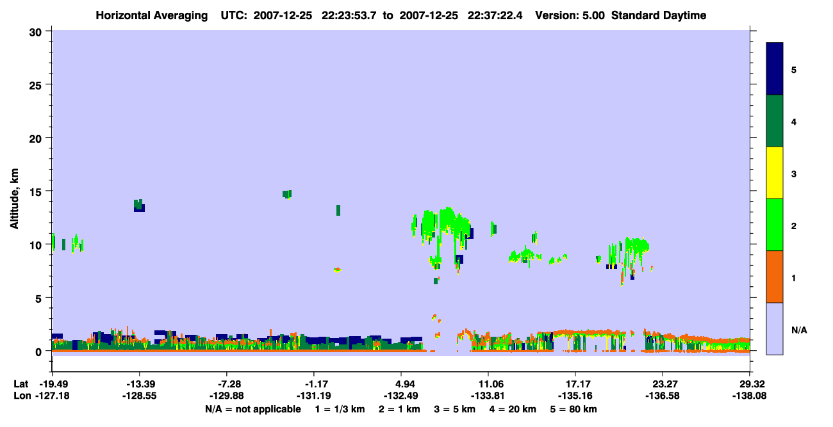The width and height of the screenshot is (833, 427).
Task: Click the altitude tick label 25
Action: point(37,85)
